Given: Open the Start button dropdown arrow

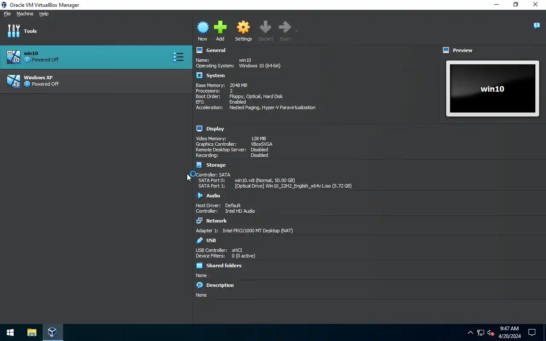Looking at the screenshot, I should click(x=296, y=31).
